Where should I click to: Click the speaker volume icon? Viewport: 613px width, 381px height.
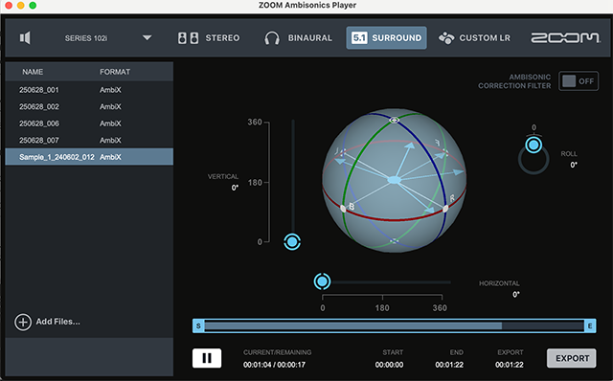(25, 38)
